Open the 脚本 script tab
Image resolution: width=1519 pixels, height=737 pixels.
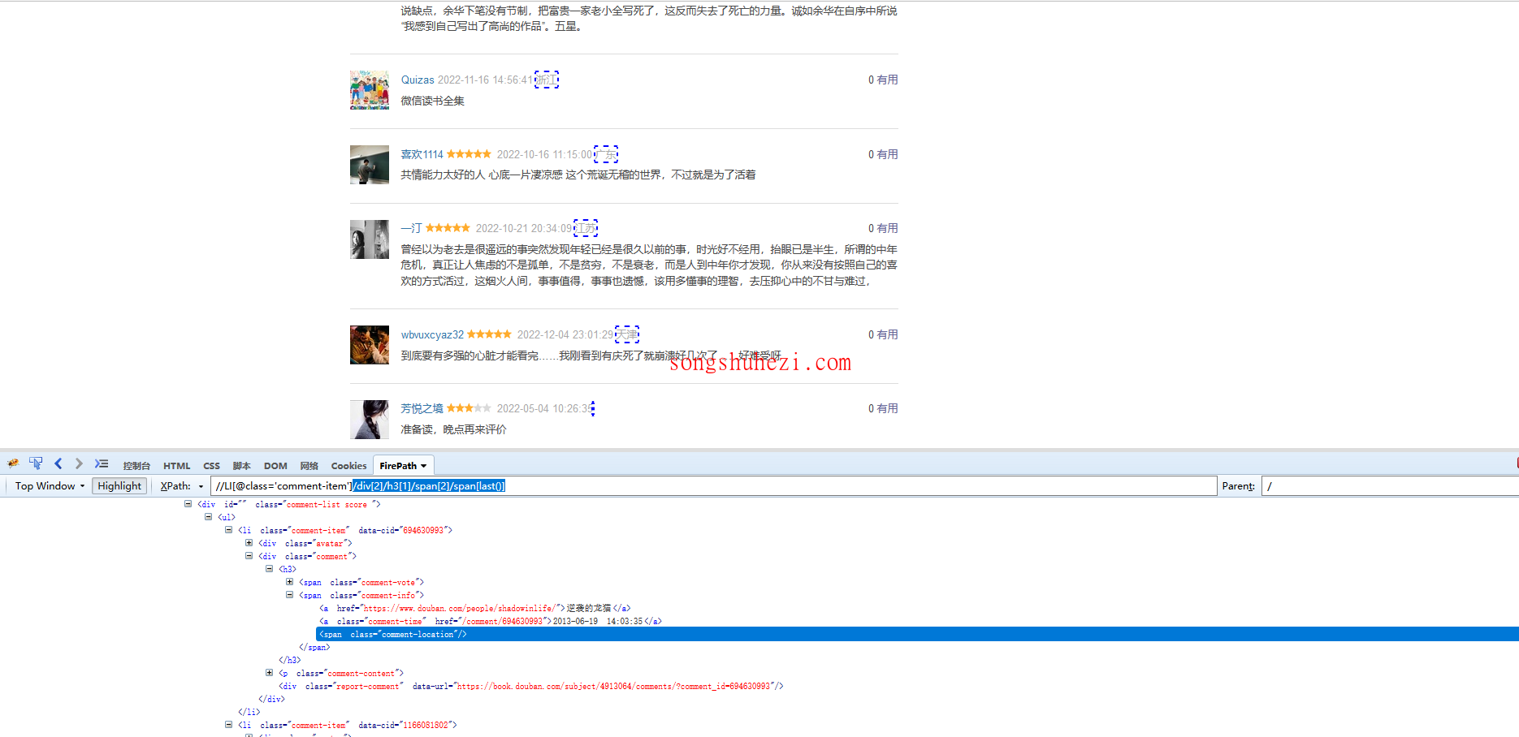coord(241,466)
